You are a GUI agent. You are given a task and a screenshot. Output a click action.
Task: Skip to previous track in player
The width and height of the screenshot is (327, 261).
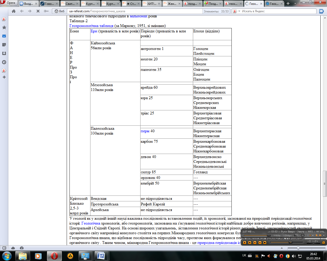255,242
